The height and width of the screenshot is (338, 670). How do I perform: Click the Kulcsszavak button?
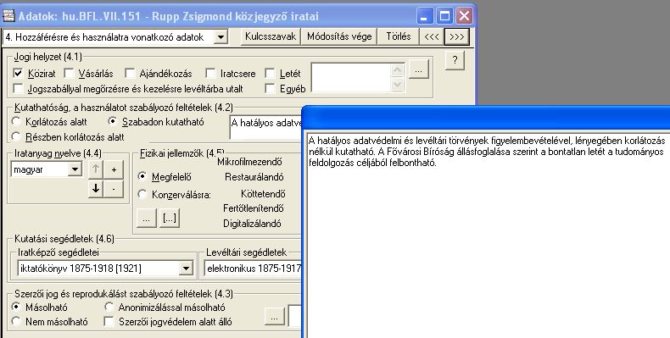(271, 36)
